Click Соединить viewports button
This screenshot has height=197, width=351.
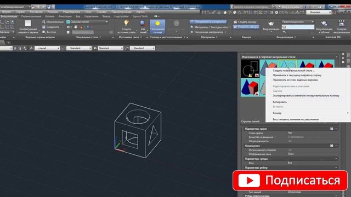pos(51,27)
